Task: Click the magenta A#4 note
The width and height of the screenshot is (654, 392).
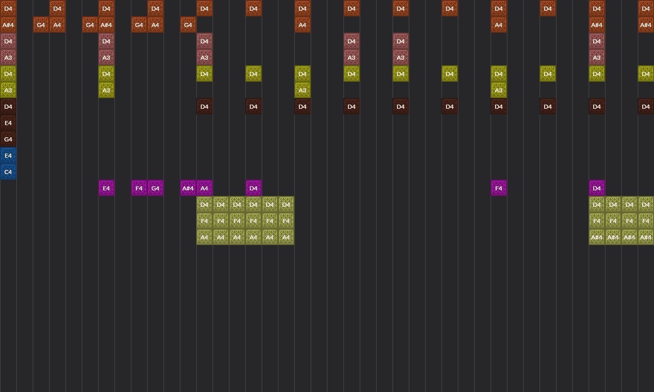Action: coord(188,188)
